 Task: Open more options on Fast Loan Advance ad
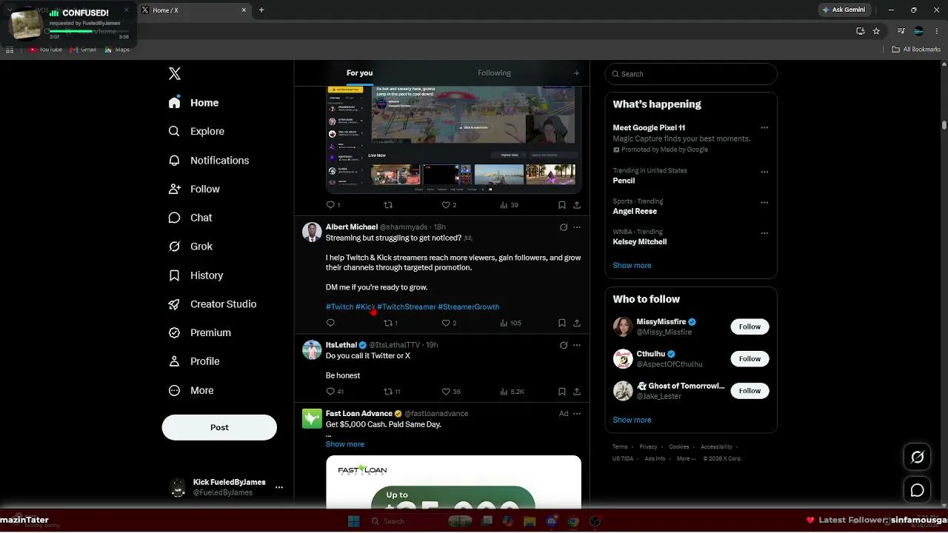(x=577, y=414)
